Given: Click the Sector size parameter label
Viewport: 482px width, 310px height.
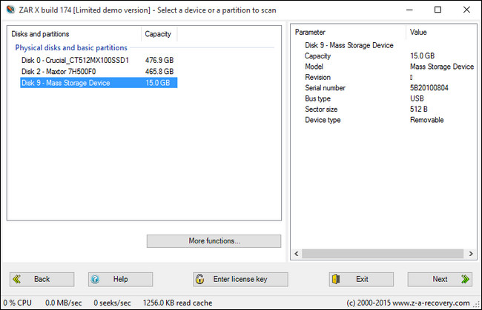Looking at the screenshot, I should tap(321, 109).
